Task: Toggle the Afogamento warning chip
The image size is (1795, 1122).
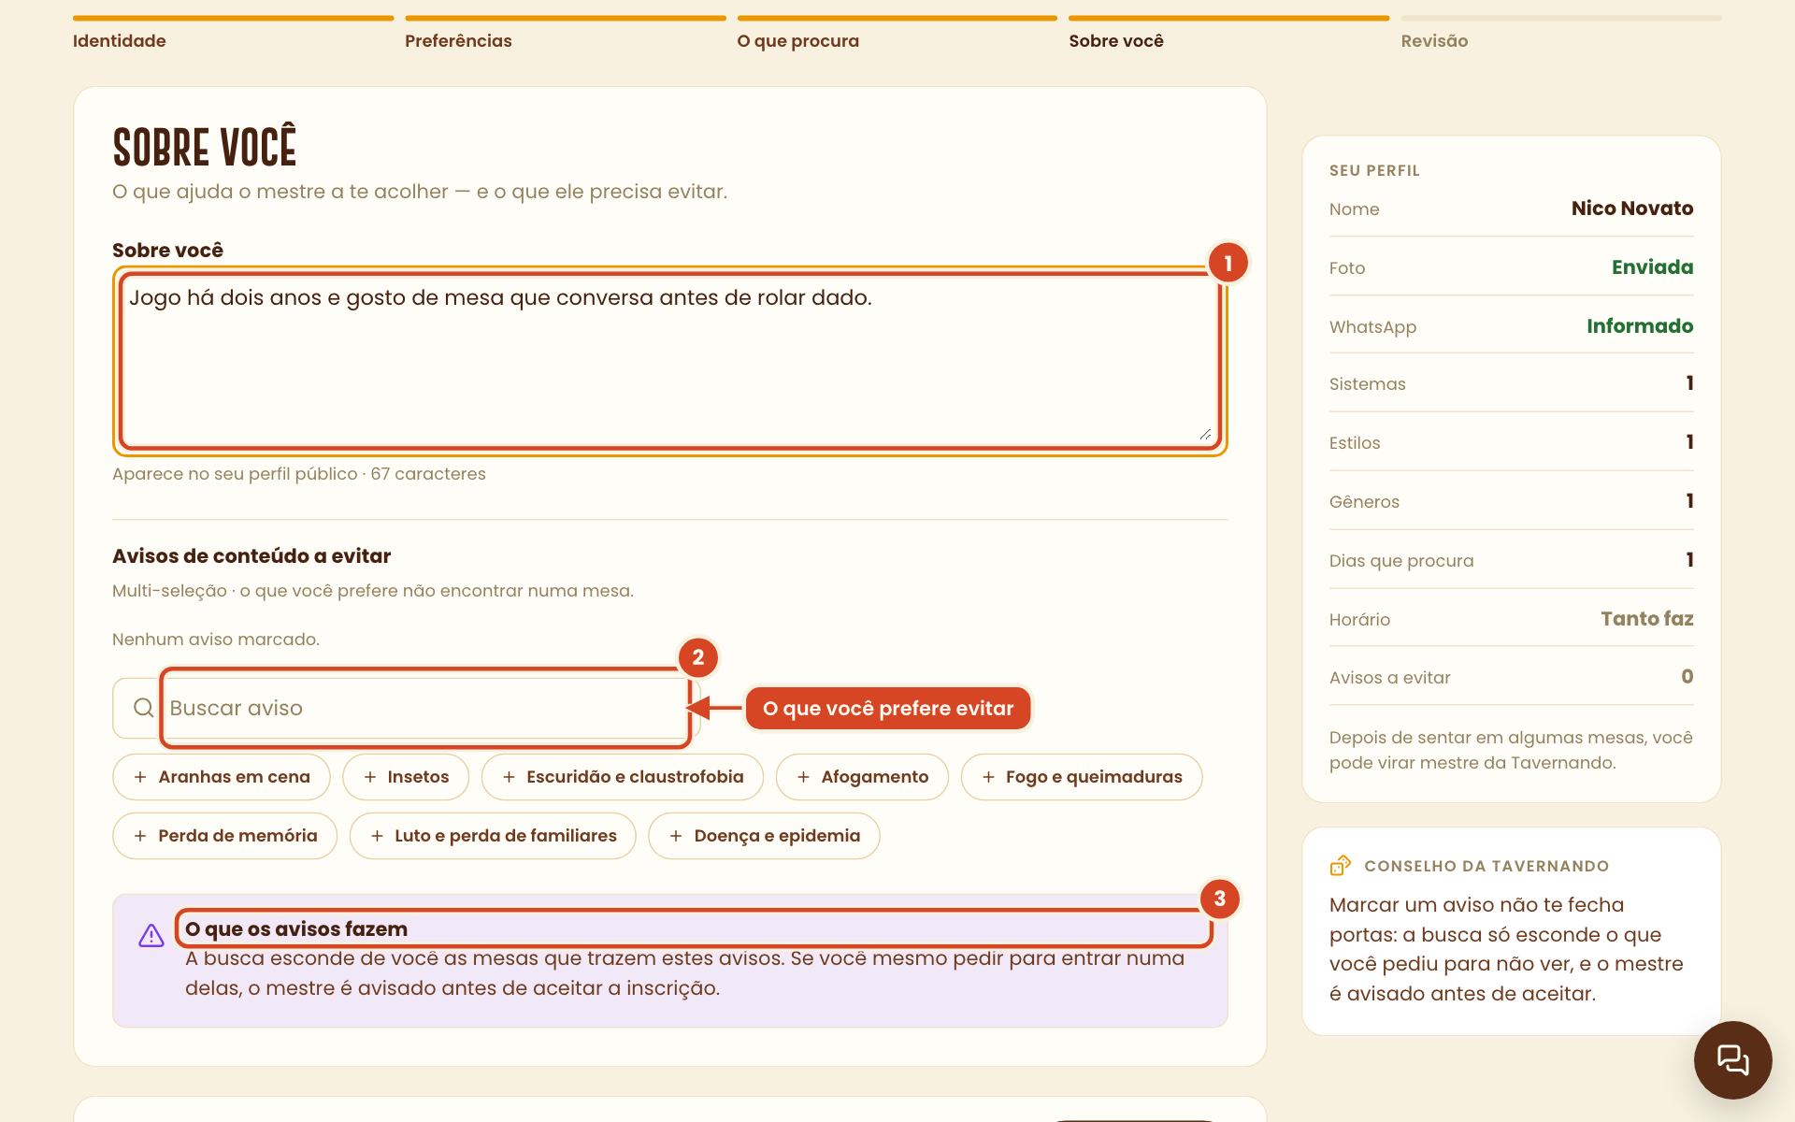Action: click(862, 777)
